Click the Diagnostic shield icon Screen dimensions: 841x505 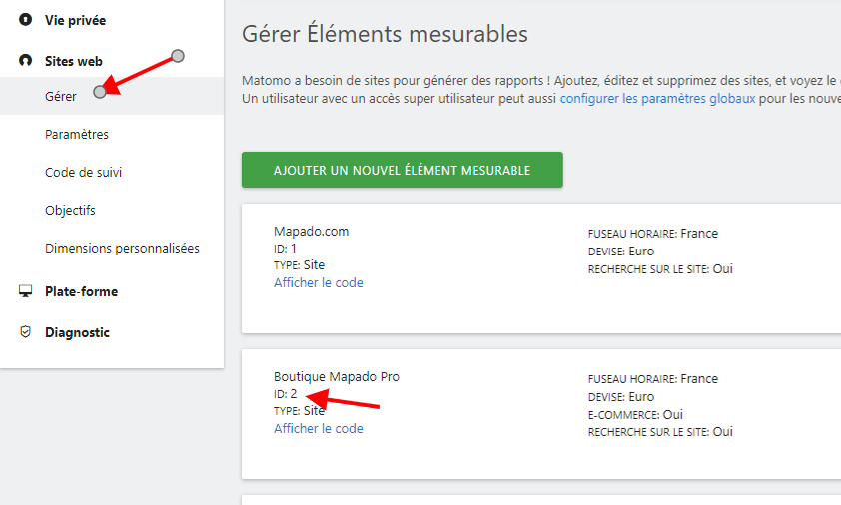point(26,332)
